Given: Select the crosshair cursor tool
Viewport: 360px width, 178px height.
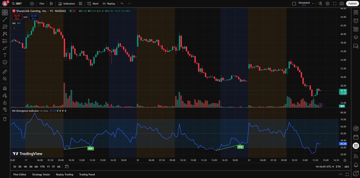Looking at the screenshot, I should 5,13.
